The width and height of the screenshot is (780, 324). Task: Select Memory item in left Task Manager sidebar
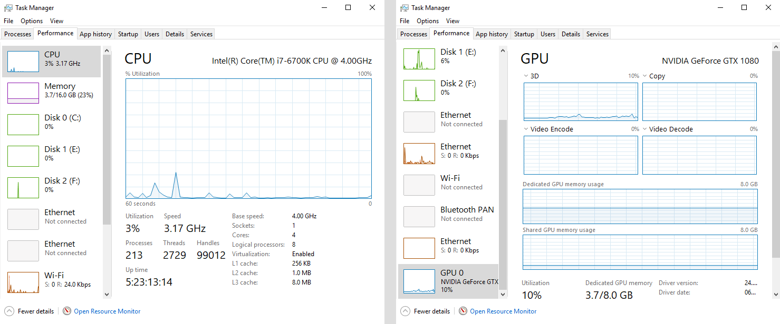[52, 93]
